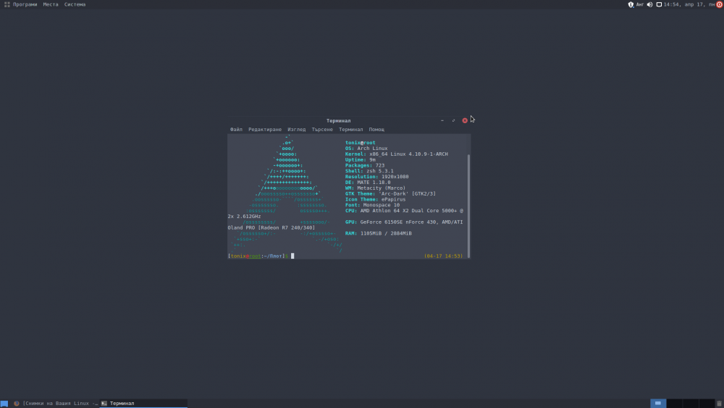Click the 'Packages: 723' line
Viewport: 724px width, 408px height.
click(365, 165)
